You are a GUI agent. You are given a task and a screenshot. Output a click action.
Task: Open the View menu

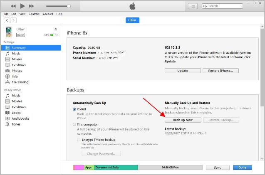pyautogui.click(x=22, y=14)
